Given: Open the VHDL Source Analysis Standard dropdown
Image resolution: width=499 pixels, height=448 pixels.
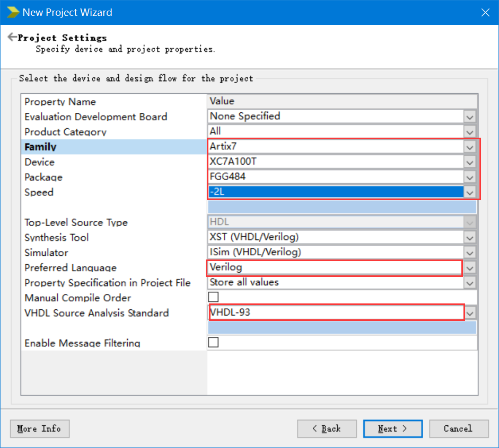Looking at the screenshot, I should (470, 313).
